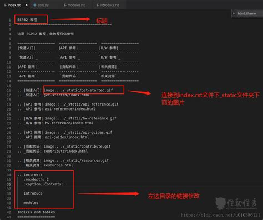Viewport: 263px width, 220px height.
Task: Open the introduce.rst tab
Action: click(109, 5)
